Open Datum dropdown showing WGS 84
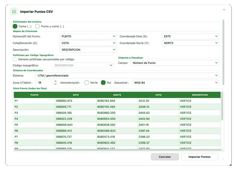Screen dimensions: 237x172 pos(175,83)
